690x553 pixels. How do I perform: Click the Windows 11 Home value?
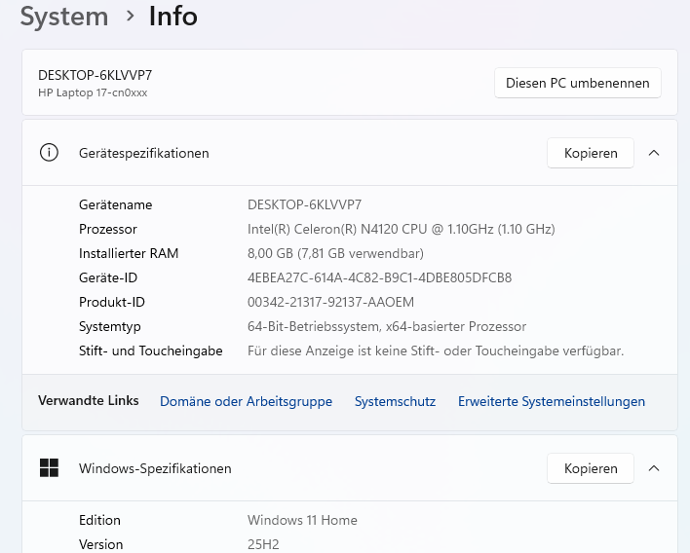[x=302, y=521]
